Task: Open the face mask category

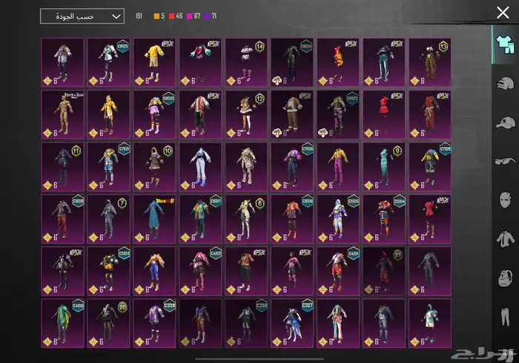Action: coord(503,199)
